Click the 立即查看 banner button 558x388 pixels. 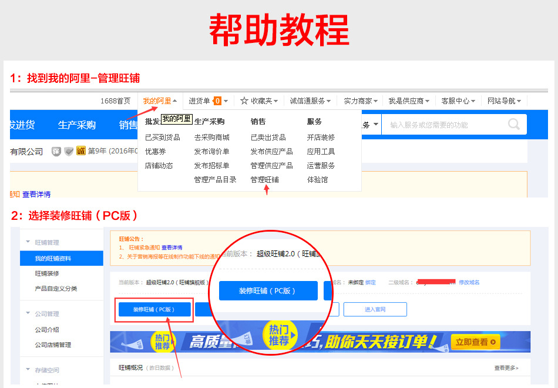(475, 342)
